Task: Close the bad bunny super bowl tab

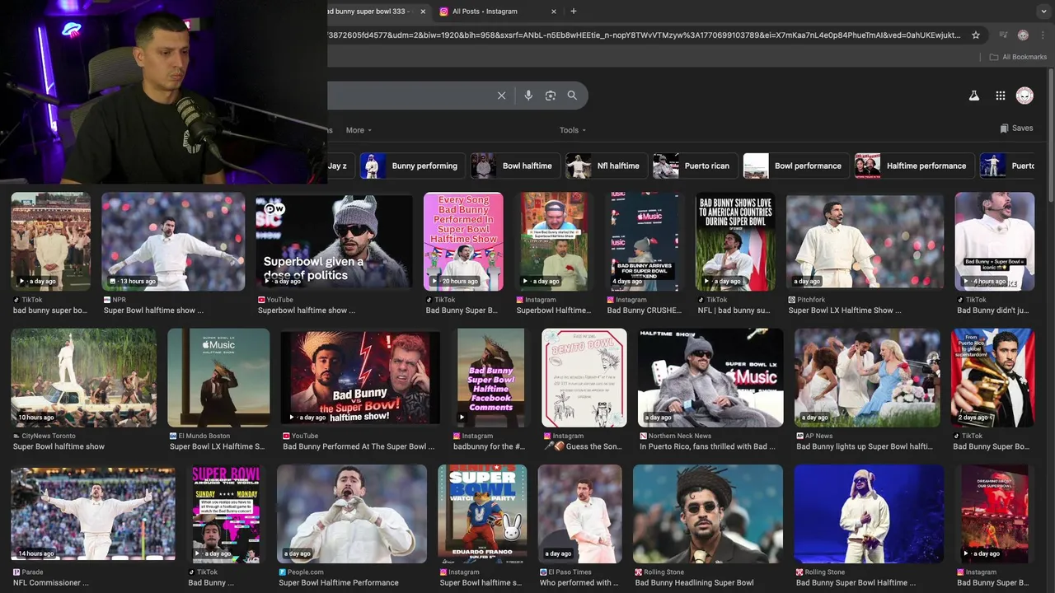Action: pos(423,12)
